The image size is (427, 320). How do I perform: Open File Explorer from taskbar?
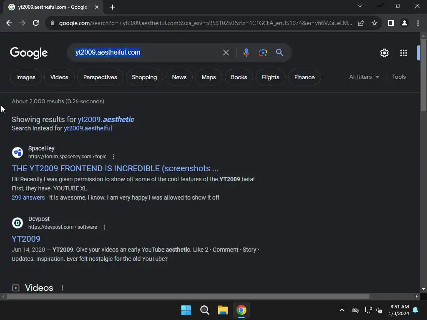pos(223,310)
